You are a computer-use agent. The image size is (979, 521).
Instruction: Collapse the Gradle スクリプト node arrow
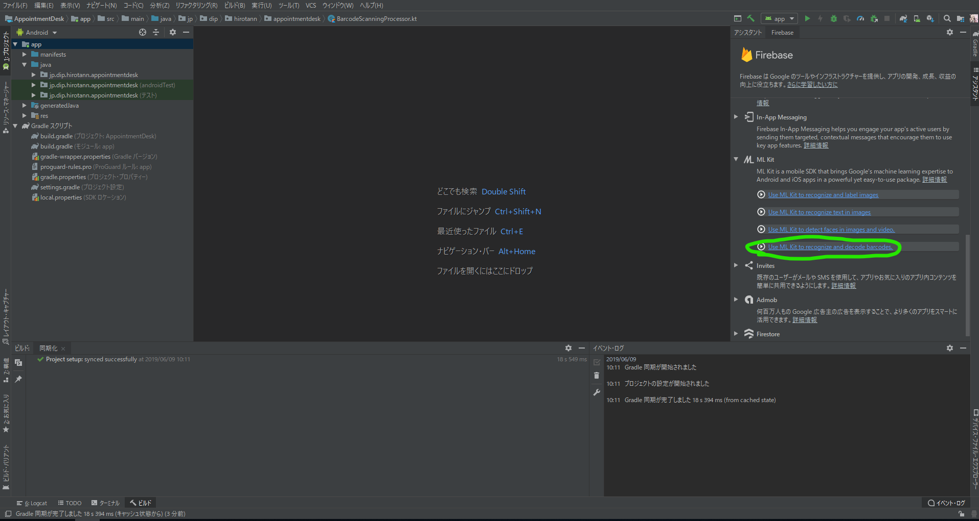[x=15, y=126]
